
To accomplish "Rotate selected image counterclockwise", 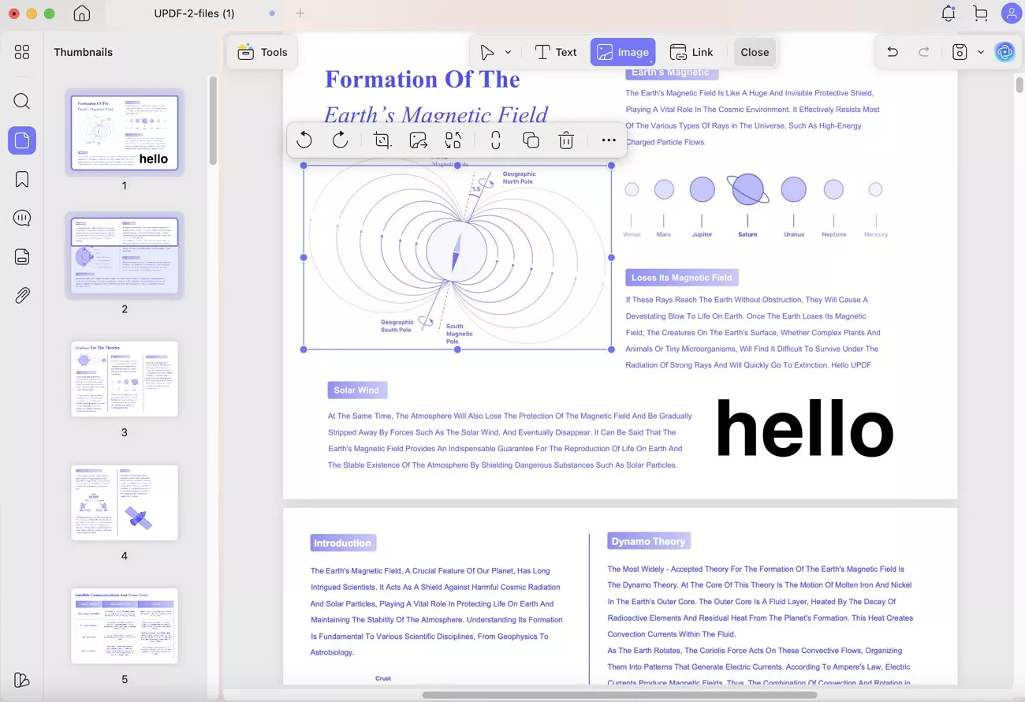I will [x=304, y=140].
